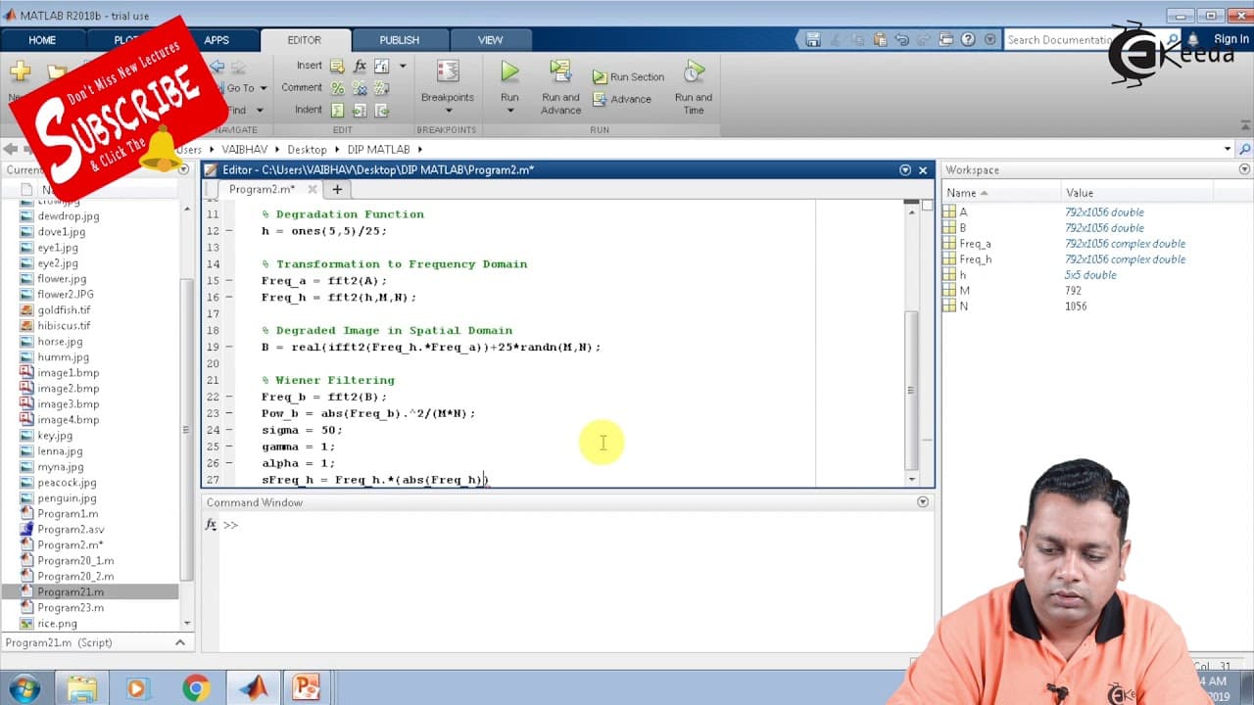Click the Desktop path segment
Screen dimensions: 1254x705
coord(307,150)
